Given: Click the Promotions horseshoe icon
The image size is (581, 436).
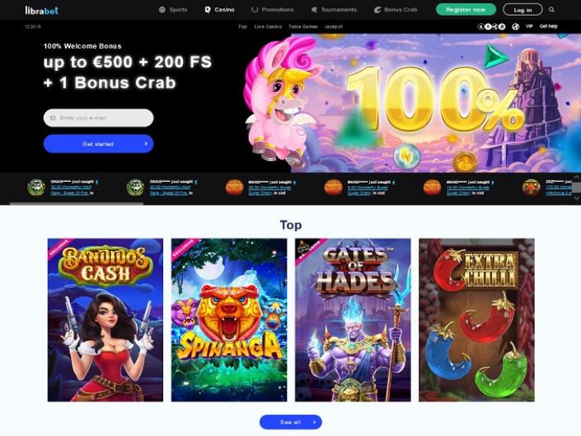Looking at the screenshot, I should click(x=255, y=10).
